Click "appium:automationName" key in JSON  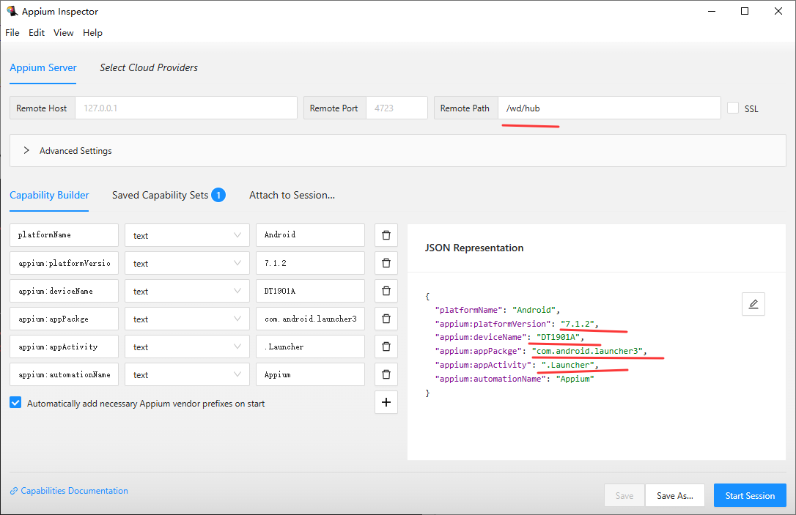coord(490,379)
